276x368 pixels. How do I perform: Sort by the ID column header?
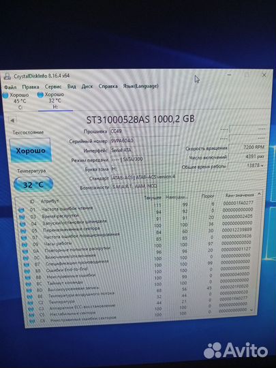click(31, 201)
